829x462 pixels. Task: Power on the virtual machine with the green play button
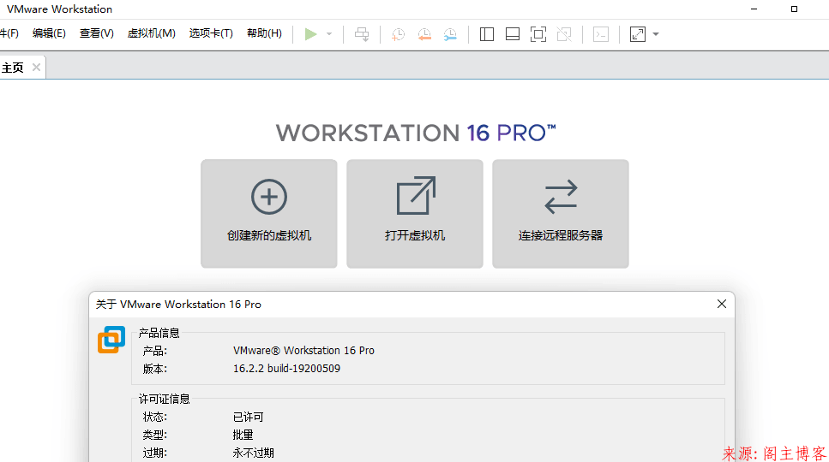(x=311, y=34)
